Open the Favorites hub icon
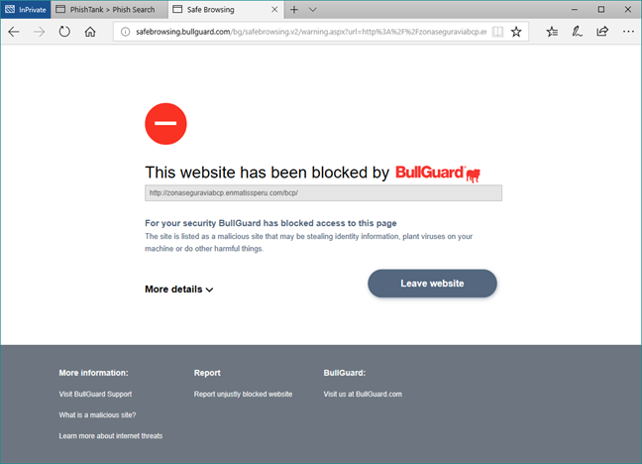The image size is (642, 464). coord(552,32)
